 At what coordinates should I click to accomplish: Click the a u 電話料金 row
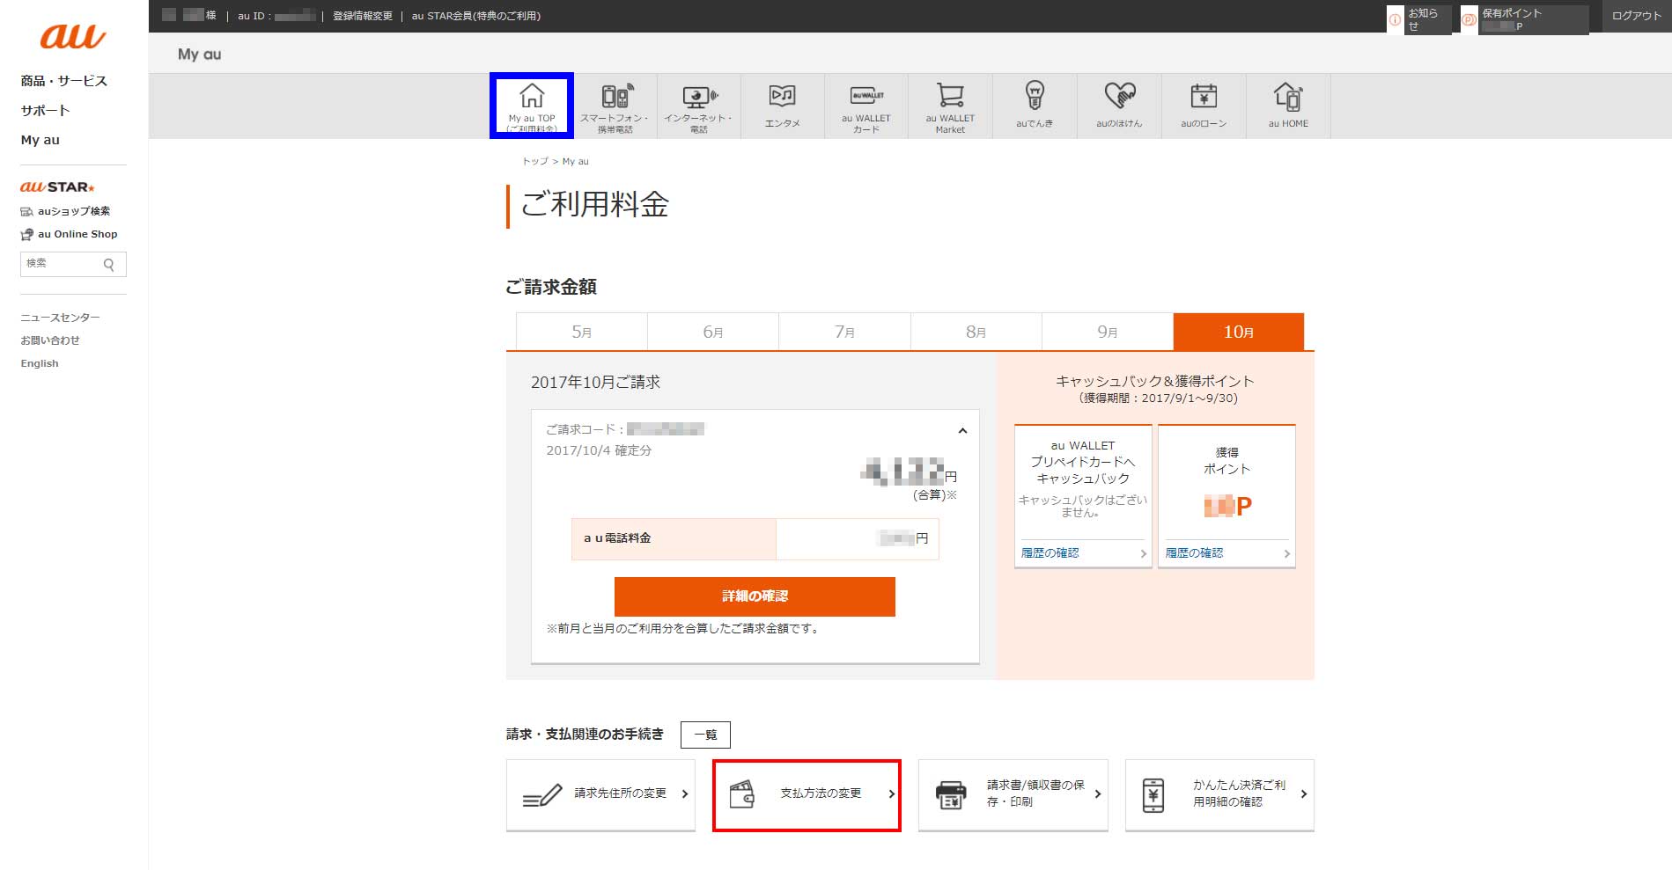pyautogui.click(x=755, y=538)
